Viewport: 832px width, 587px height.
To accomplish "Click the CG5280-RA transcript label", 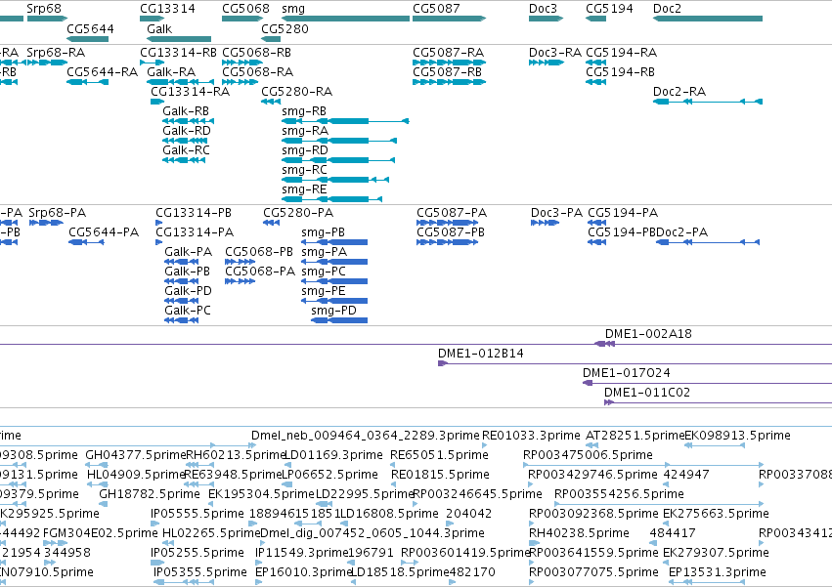I will pyautogui.click(x=296, y=91).
